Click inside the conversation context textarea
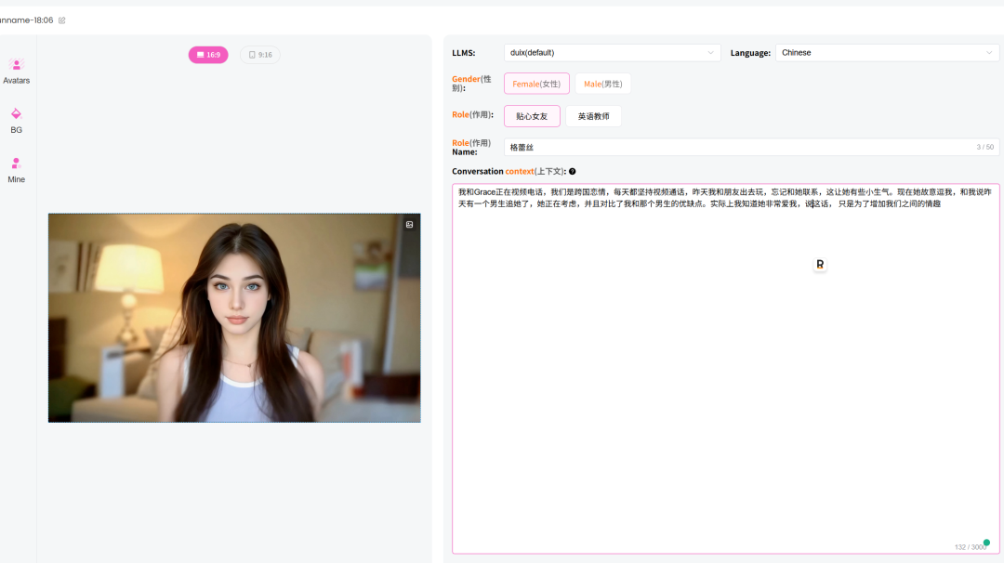The height and width of the screenshot is (563, 1004). click(726, 369)
